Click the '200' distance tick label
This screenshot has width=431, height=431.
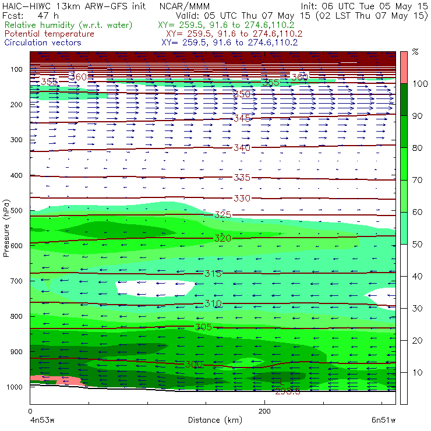tap(264, 411)
